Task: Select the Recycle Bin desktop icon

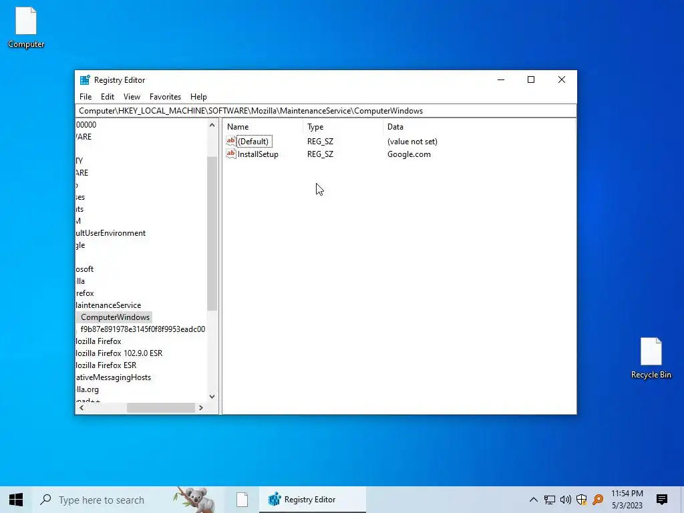Action: [651, 358]
